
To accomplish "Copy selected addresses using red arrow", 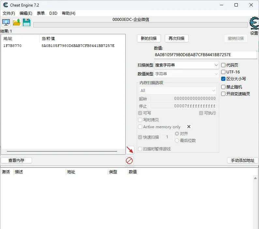I will 130,150.
